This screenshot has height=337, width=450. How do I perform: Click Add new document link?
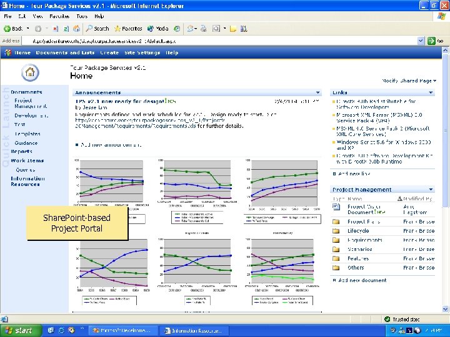[x=362, y=280]
